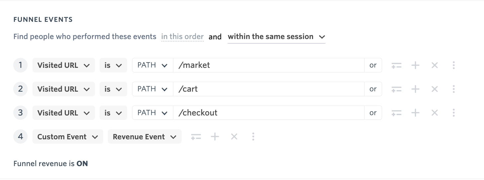The width and height of the screenshot is (484, 180).
Task: Open more options for step 4
Action: (253, 137)
